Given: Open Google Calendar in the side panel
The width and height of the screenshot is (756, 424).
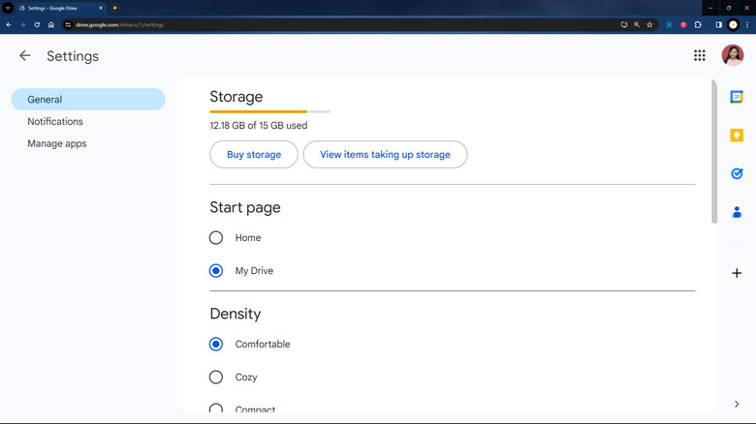Looking at the screenshot, I should 737,97.
